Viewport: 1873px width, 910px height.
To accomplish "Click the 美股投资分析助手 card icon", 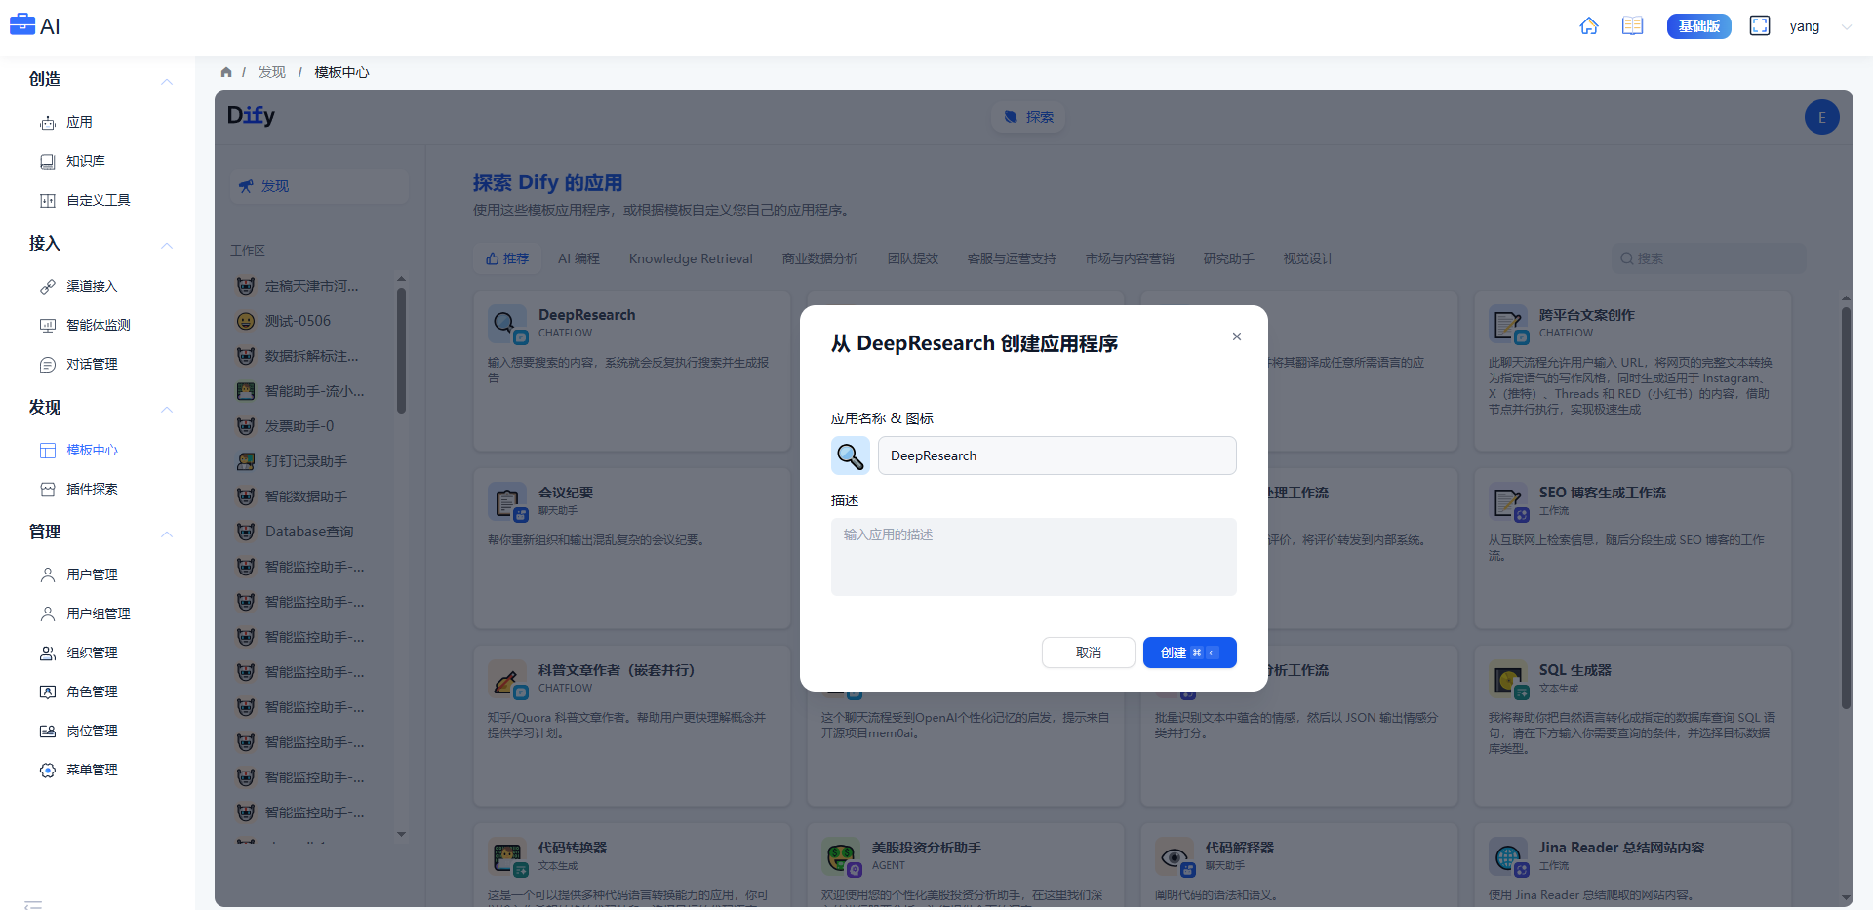I will pos(841,856).
